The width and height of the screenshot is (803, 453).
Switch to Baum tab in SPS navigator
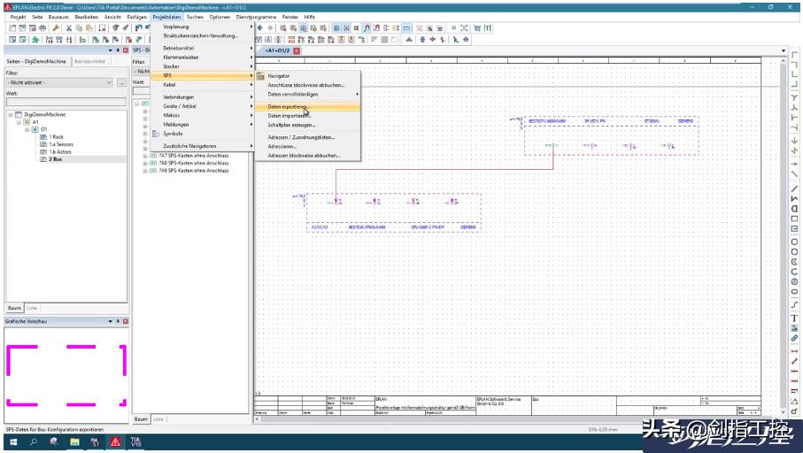click(141, 419)
